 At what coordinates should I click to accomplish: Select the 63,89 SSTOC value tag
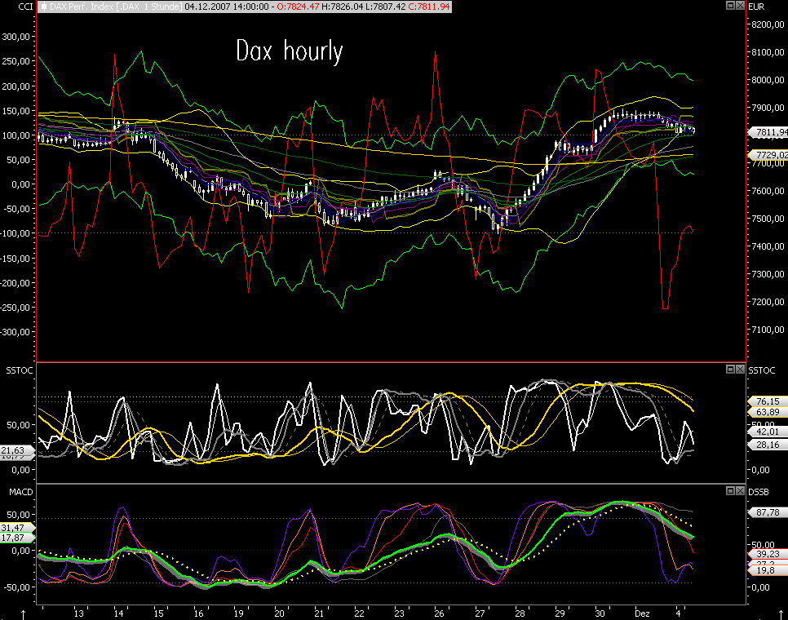pyautogui.click(x=767, y=412)
